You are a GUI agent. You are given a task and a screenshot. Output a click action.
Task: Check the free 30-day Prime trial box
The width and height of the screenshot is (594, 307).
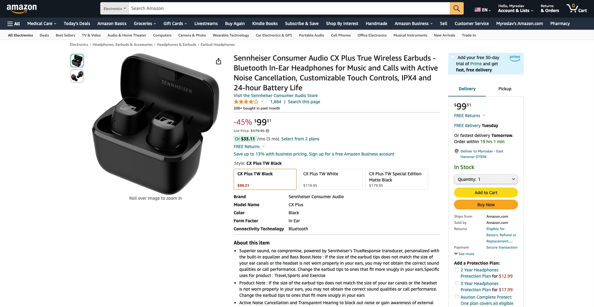(x=453, y=57)
